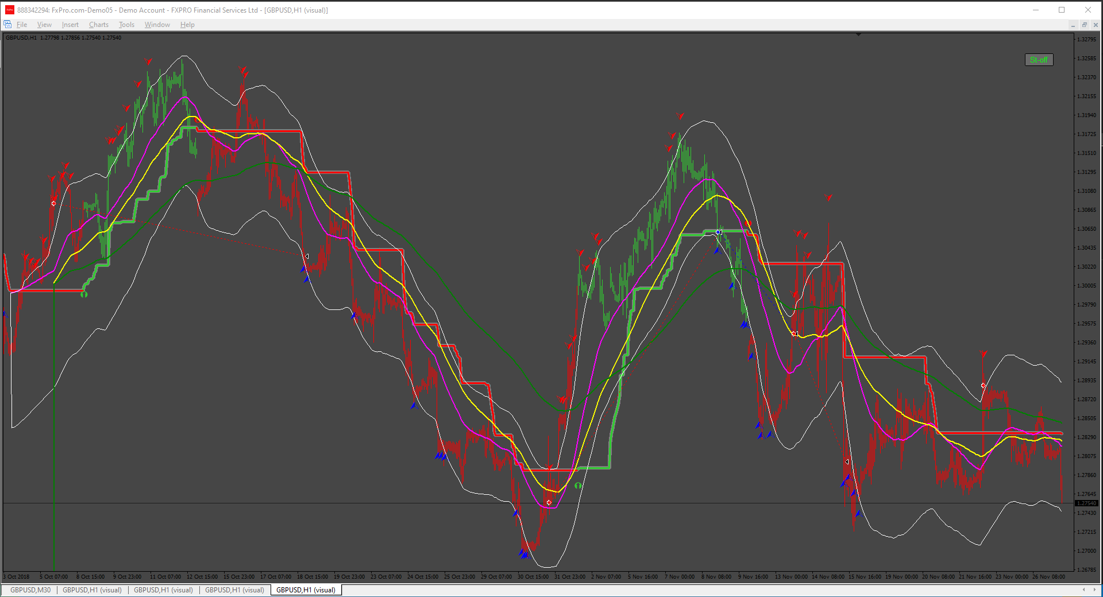Open the Tools menu
The width and height of the screenshot is (1103, 597).
(x=126, y=25)
